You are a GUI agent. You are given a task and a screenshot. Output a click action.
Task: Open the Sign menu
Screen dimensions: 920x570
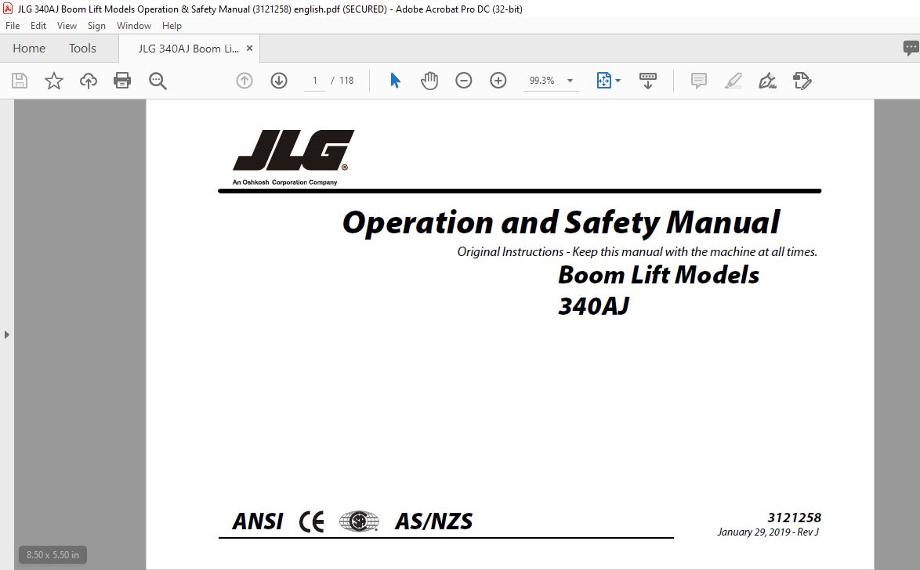tap(96, 26)
